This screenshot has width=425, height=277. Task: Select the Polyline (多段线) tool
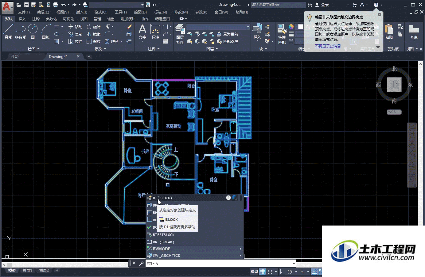21,32
